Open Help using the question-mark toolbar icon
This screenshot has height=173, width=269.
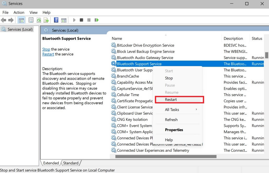56,20
